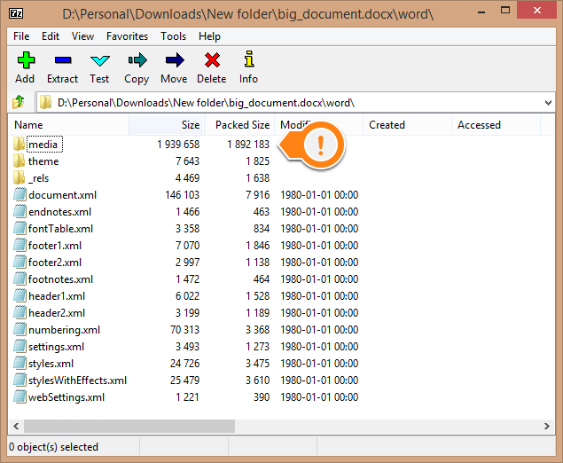Expand the address path dropdown
The image size is (563, 463).
[547, 103]
